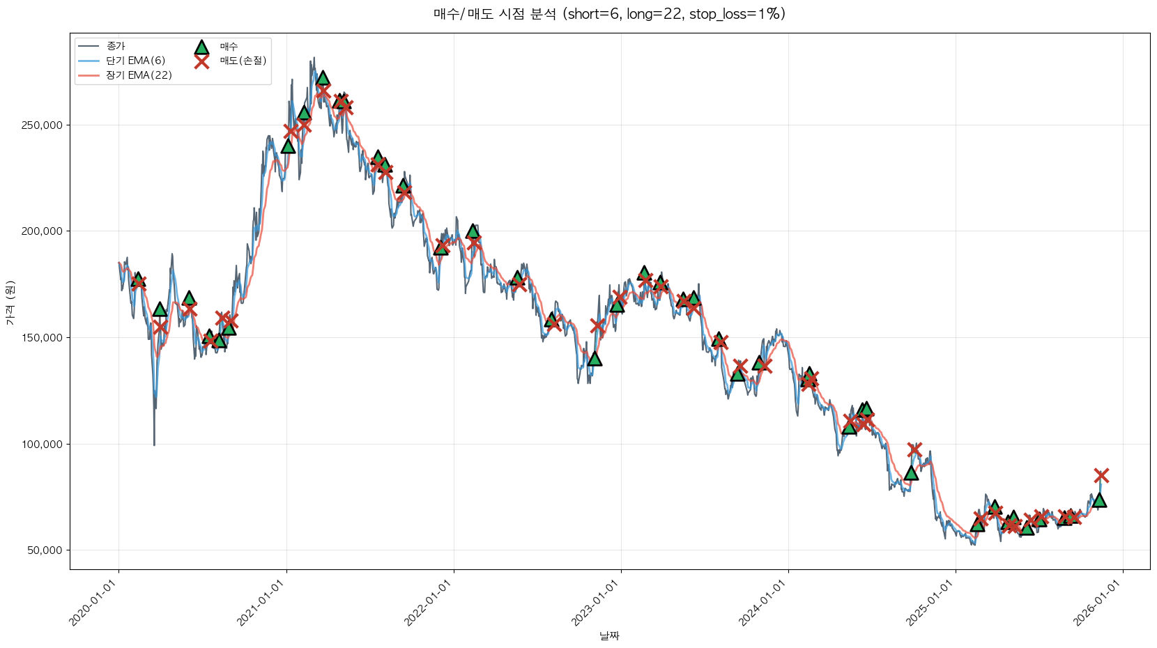Click the red sell X in legend
This screenshot has width=1157, height=648.
click(201, 61)
